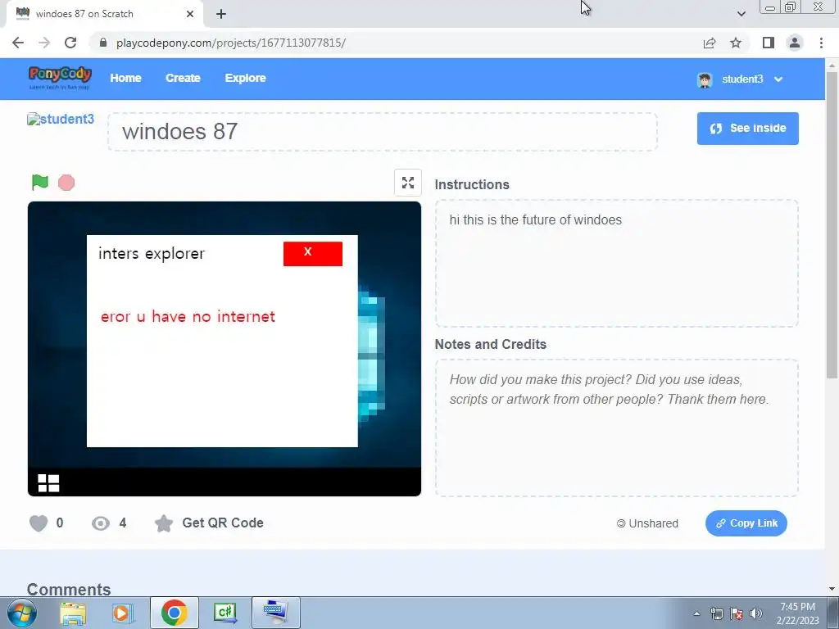The height and width of the screenshot is (629, 839).
Task: Show hidden tray icons
Action: point(696,613)
